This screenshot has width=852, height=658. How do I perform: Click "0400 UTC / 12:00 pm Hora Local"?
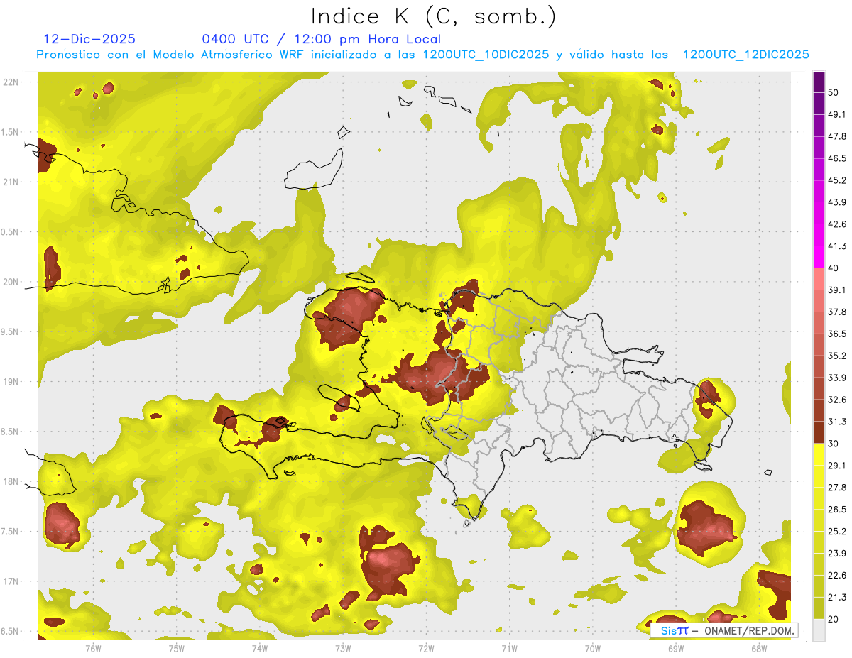point(322,39)
